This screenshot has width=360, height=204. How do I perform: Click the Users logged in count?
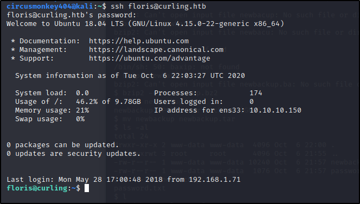point(252,102)
